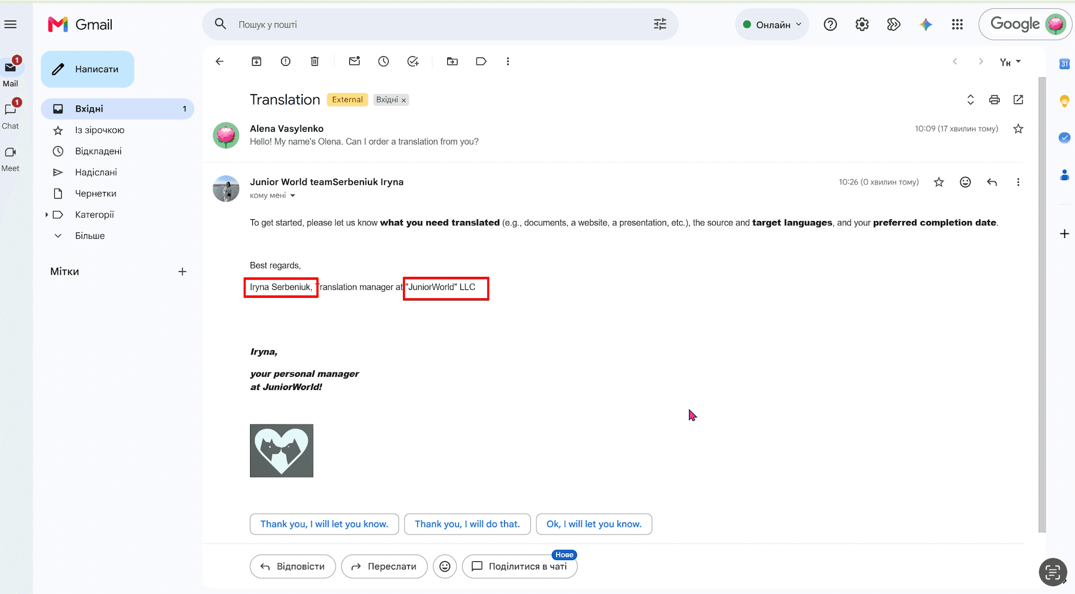Archive this conversation

tap(256, 61)
